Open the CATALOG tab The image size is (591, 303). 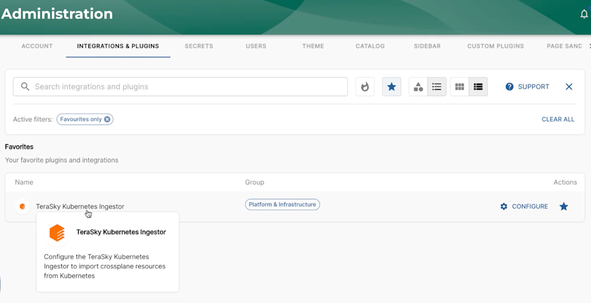click(370, 46)
